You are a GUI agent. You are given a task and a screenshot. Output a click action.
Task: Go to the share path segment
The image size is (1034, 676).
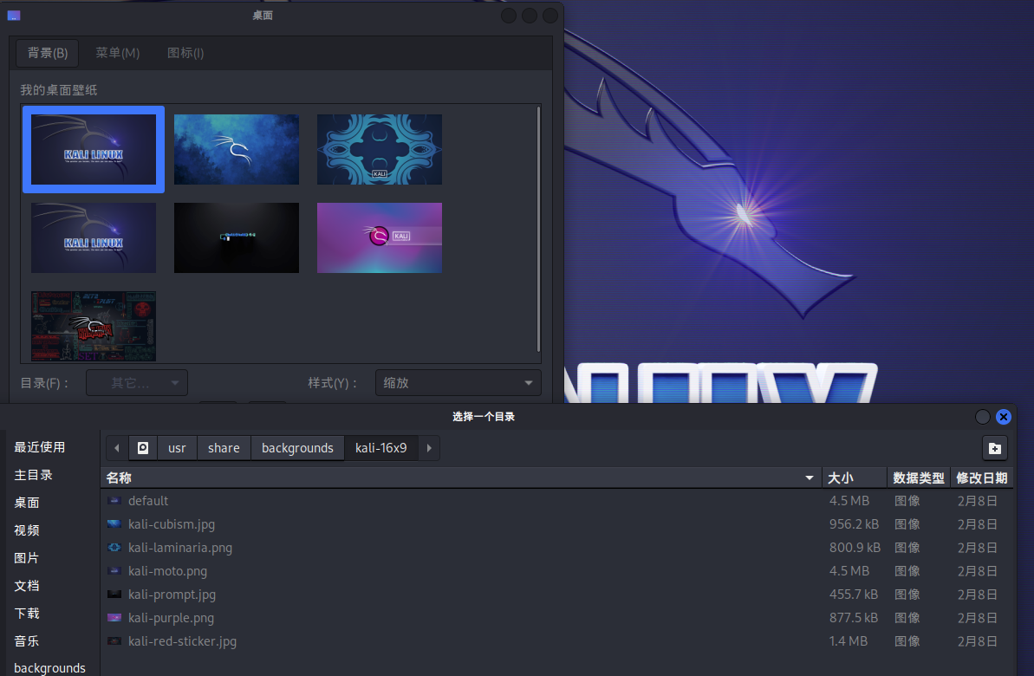224,448
